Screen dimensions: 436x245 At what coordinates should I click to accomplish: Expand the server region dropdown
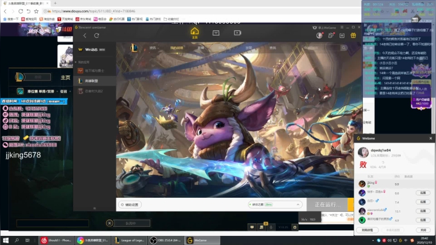click(x=275, y=204)
